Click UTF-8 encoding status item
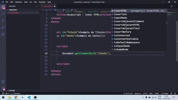The width and height of the screenshot is (178, 100). 145,93
